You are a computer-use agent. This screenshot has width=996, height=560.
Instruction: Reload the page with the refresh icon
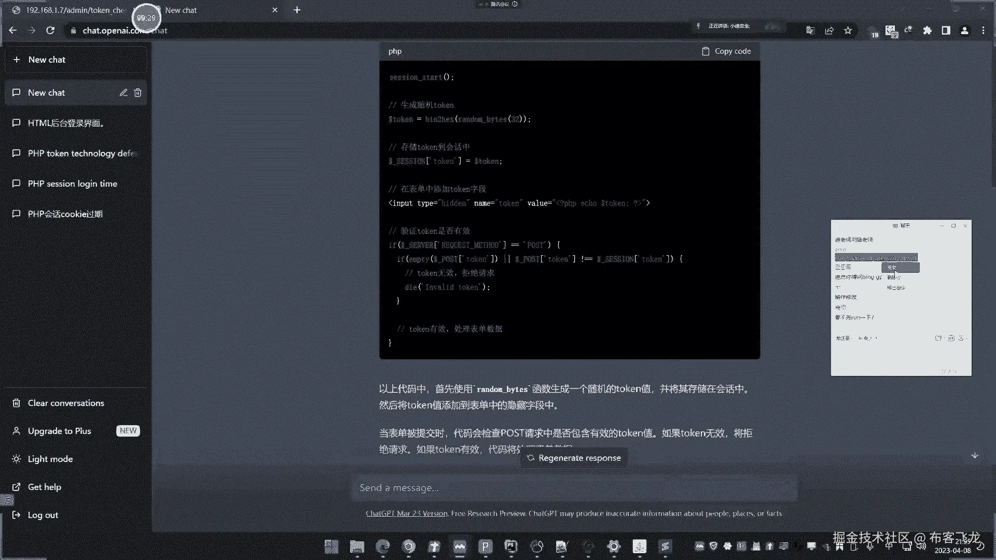pos(50,31)
